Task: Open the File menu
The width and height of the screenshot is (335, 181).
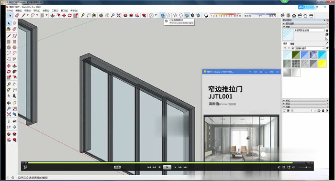Action: (x=10, y=11)
